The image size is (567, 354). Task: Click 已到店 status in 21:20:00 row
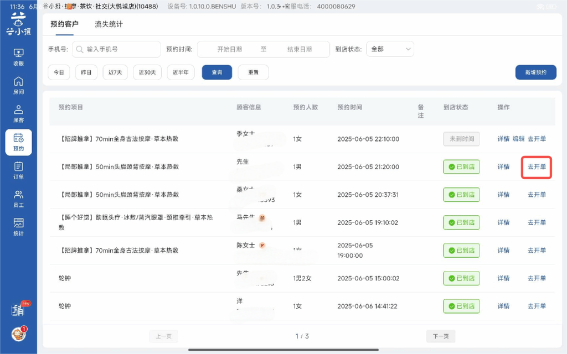coord(461,166)
